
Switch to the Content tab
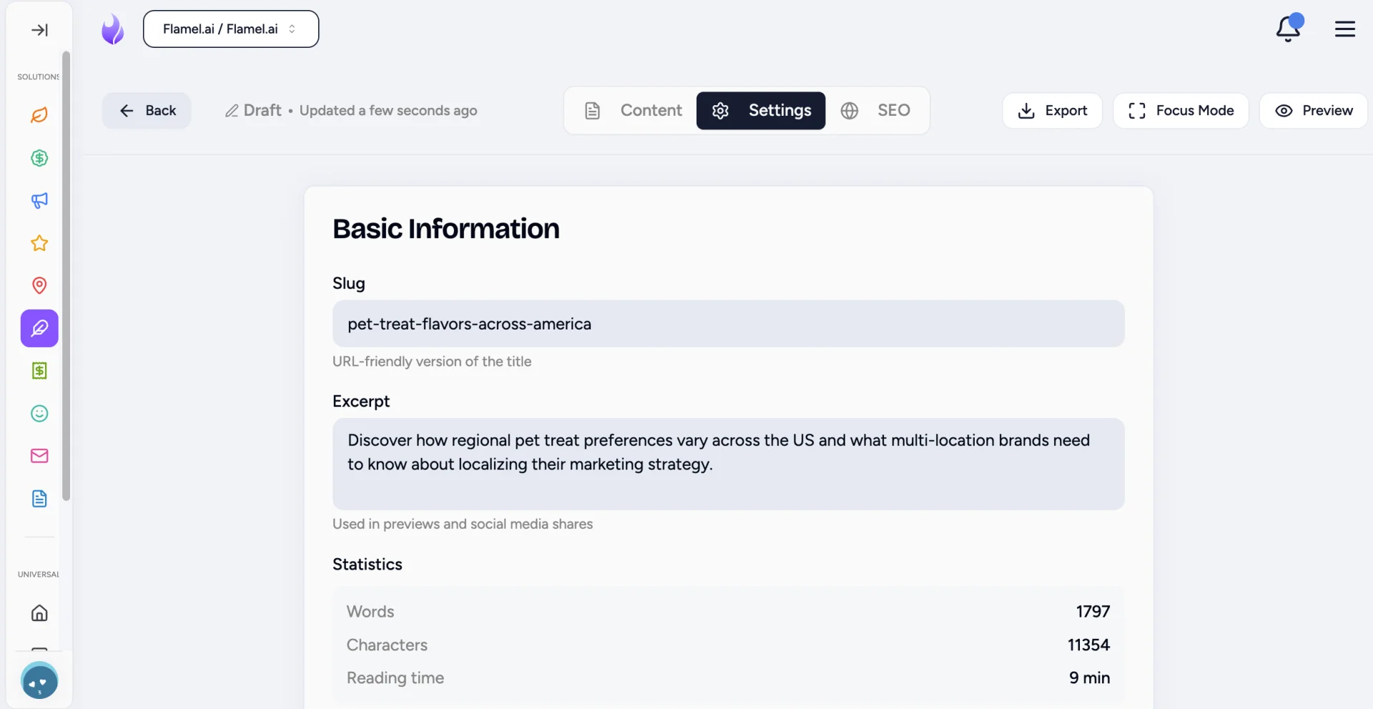[633, 111]
